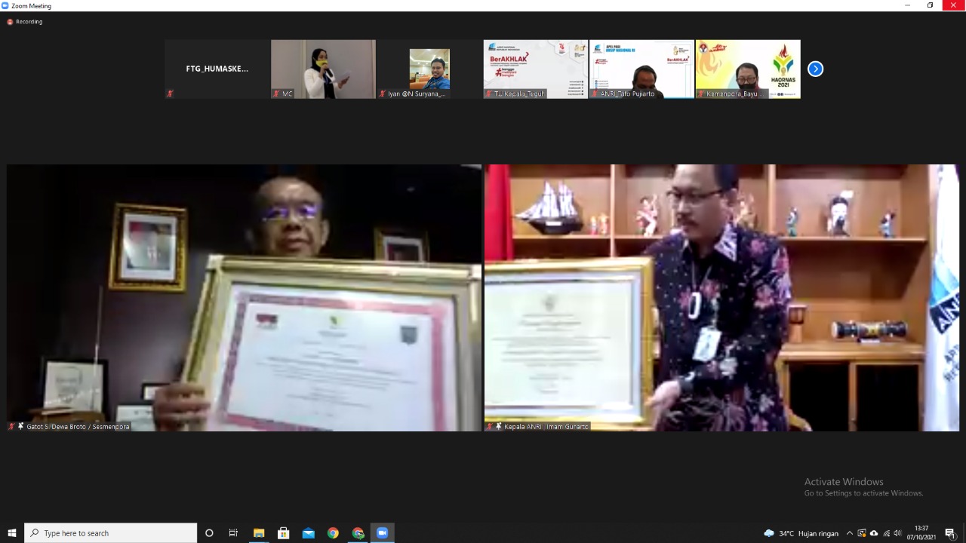
Task: Open Google Chrome from the taskbar
Action: [333, 533]
